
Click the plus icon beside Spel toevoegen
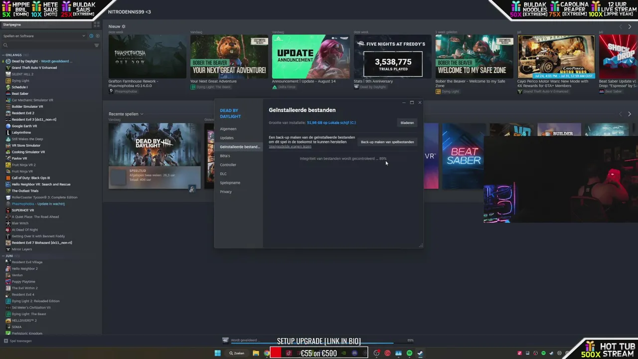click(x=6, y=341)
